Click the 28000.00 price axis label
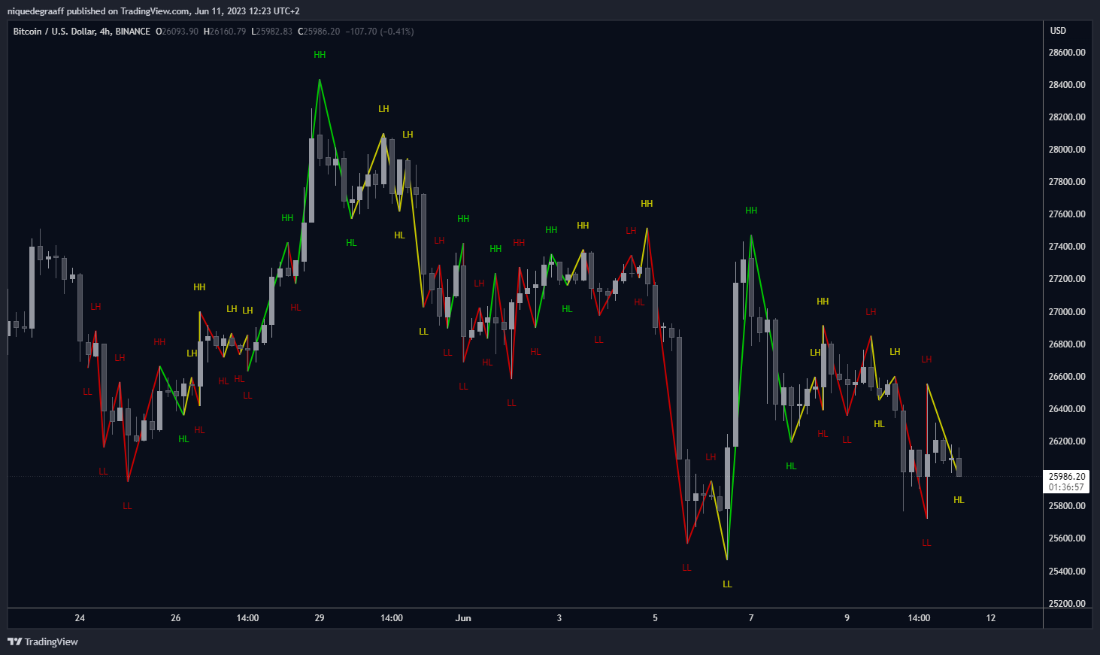 click(x=1067, y=150)
